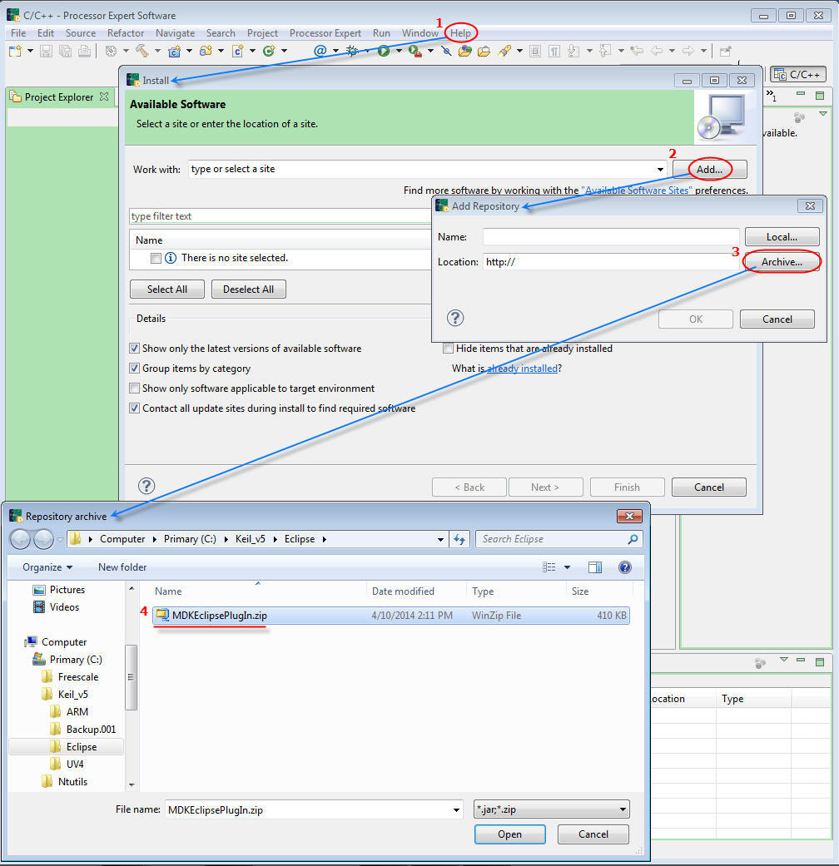Viewport: 839px width, 866px height.
Task: Open the Processor Expert menu
Action: click(325, 33)
